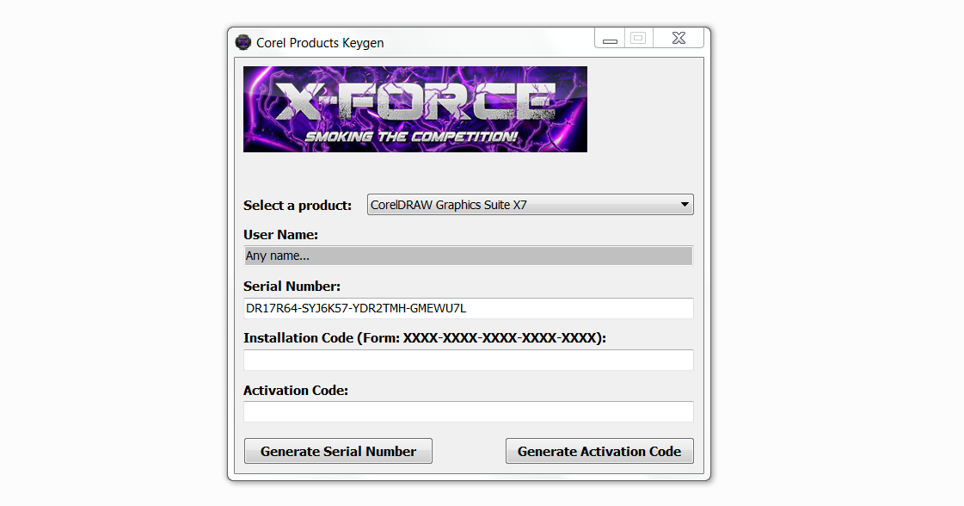Click Generate Activation Code
964x506 pixels.
click(599, 450)
